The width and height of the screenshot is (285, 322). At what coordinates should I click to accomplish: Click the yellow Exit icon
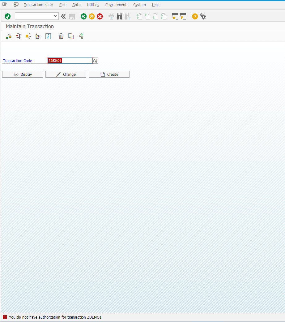coord(92,16)
